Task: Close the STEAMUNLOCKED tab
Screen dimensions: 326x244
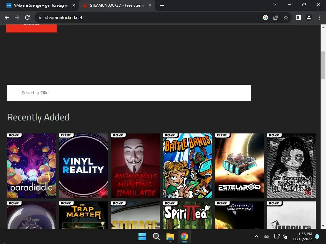Action: (x=150, y=6)
